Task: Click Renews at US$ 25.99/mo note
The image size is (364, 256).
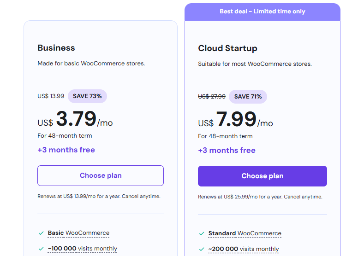Action: (260, 197)
